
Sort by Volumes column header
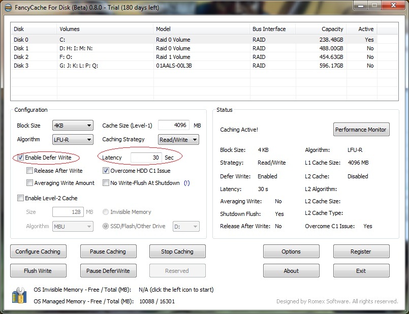pyautogui.click(x=105, y=29)
